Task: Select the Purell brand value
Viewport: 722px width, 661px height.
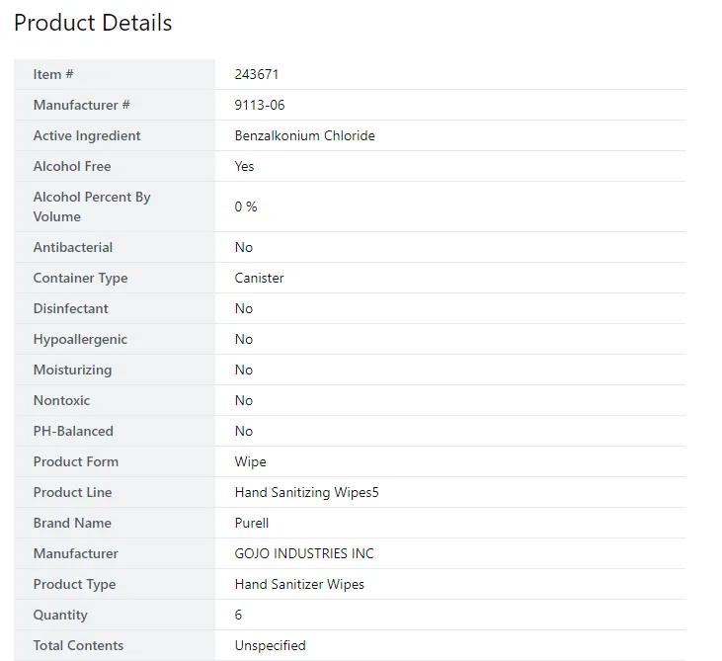Action: [252, 523]
